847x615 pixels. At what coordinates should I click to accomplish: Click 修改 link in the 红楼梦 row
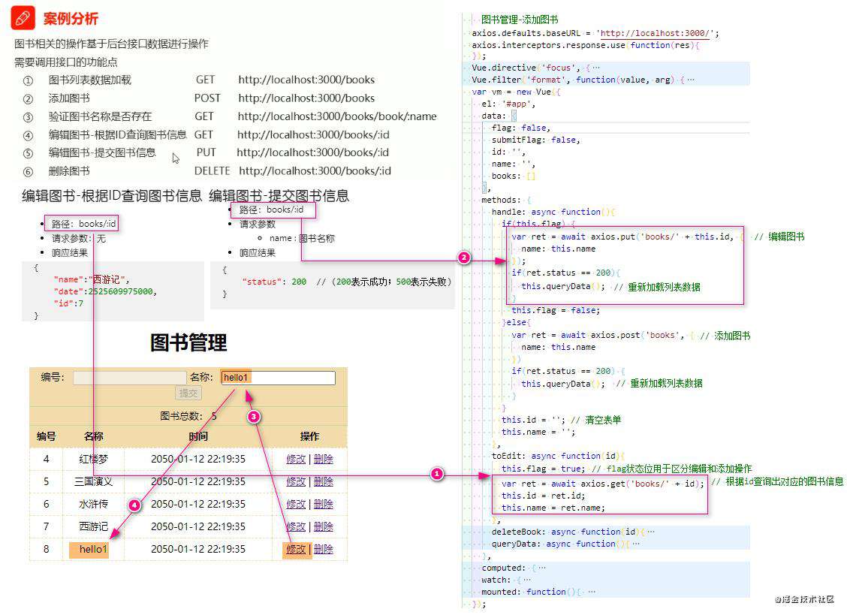tap(296, 459)
